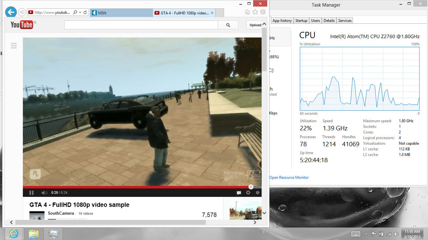Click the Watch Later clock icon
The width and height of the screenshot is (428, 240).
tap(257, 193)
